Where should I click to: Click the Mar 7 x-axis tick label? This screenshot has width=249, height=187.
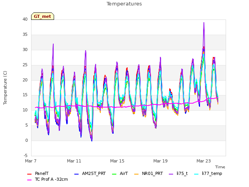coord(31,161)
